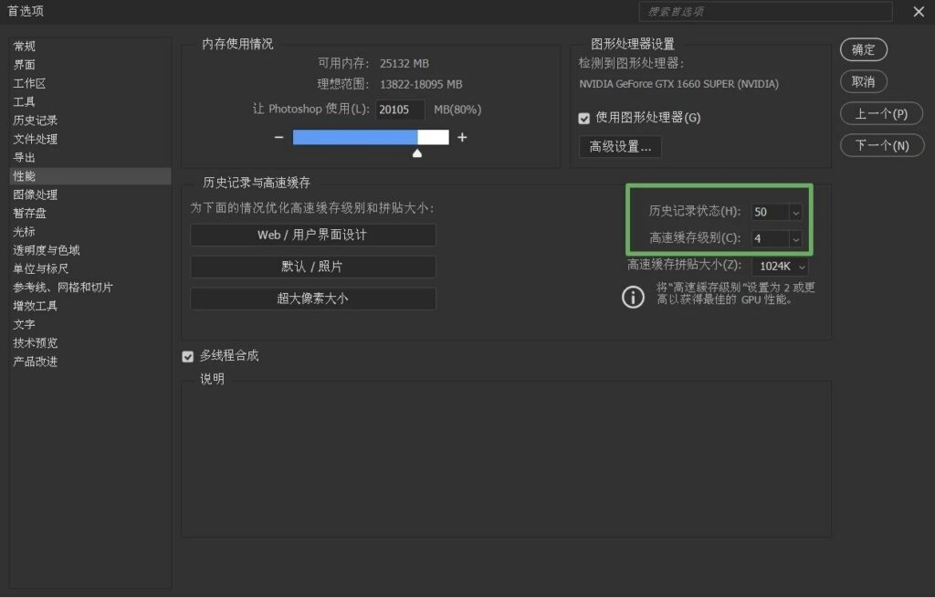935x598 pixels.
Task: Go to previous page with 上一个(P)
Action: 881,114
